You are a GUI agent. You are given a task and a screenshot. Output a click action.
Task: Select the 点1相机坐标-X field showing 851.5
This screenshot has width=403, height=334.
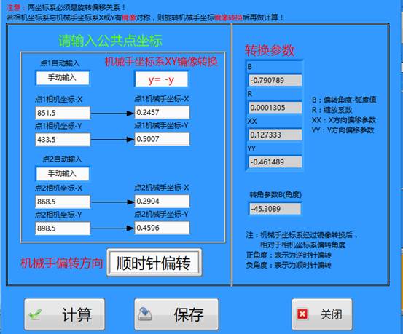[x=63, y=113]
